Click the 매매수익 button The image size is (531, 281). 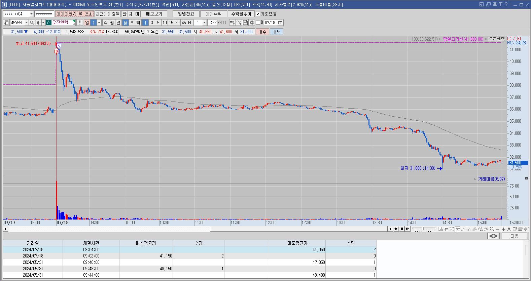213,14
